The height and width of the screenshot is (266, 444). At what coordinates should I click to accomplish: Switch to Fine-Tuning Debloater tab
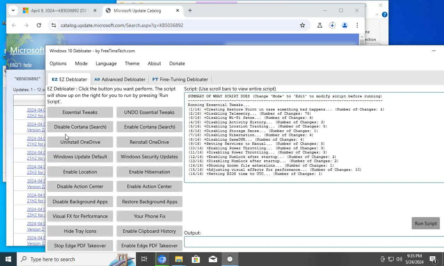click(x=180, y=79)
